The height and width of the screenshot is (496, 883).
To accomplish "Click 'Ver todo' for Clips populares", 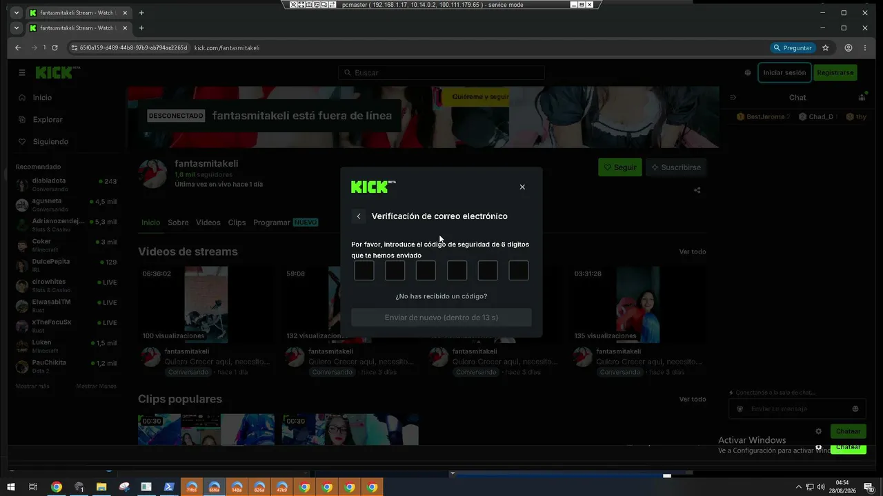I will point(693,400).
